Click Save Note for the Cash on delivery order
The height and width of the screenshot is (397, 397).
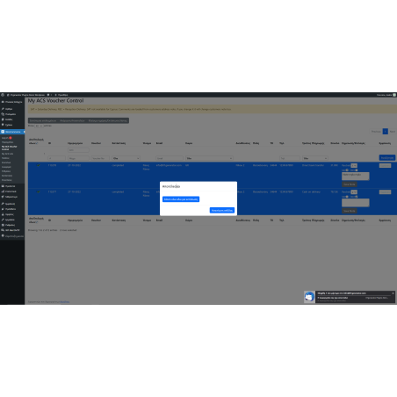(350, 211)
